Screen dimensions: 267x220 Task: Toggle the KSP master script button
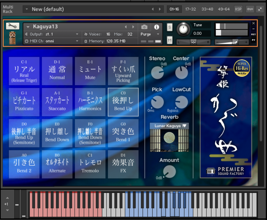coord(238,9)
